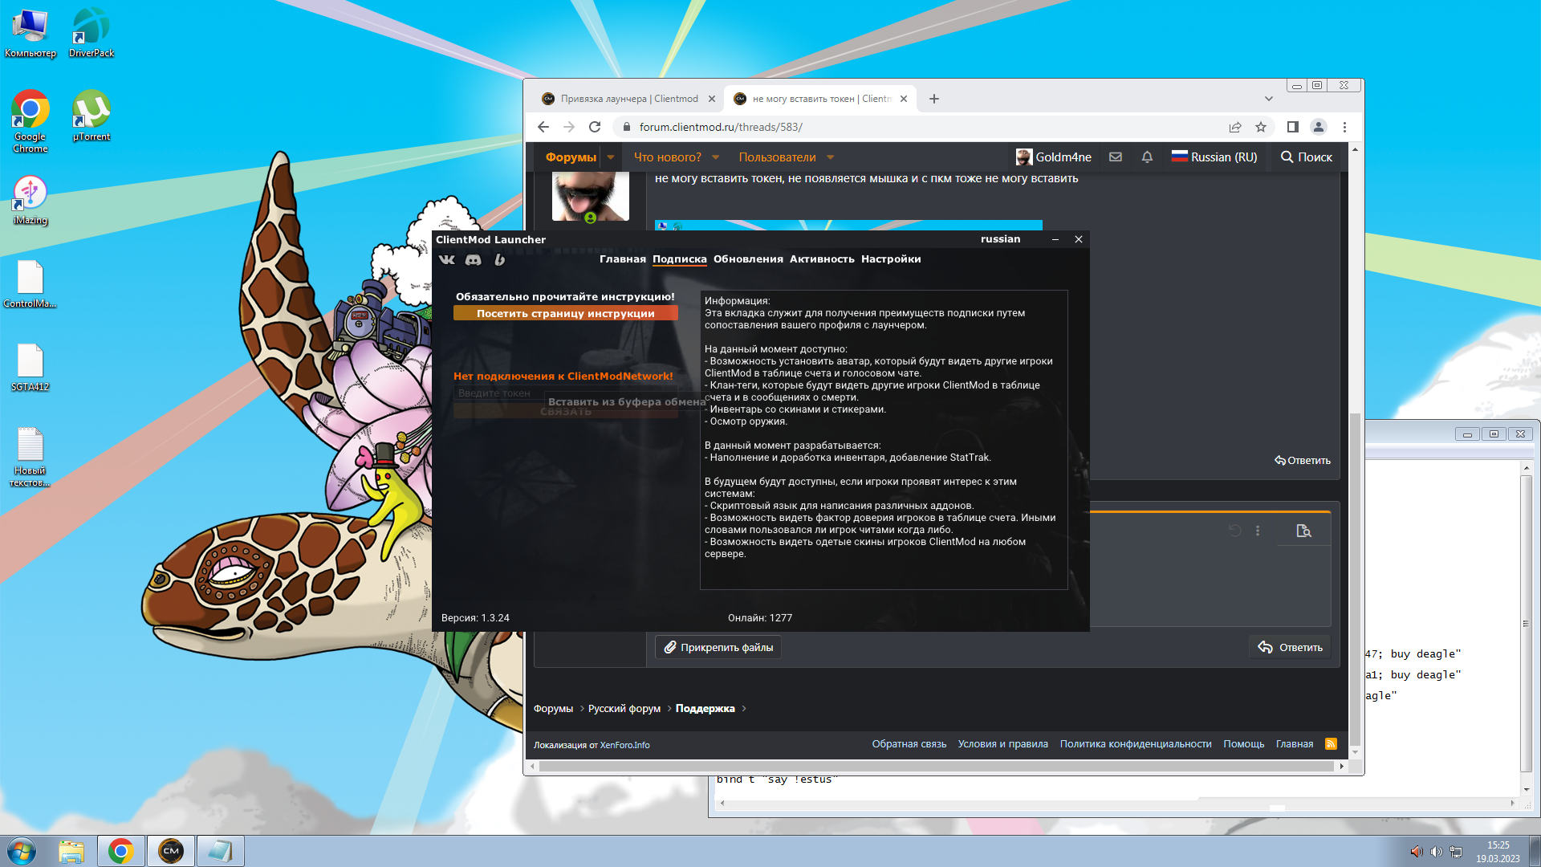
Task: Open the iMazing desktop shortcut
Action: coord(30,201)
